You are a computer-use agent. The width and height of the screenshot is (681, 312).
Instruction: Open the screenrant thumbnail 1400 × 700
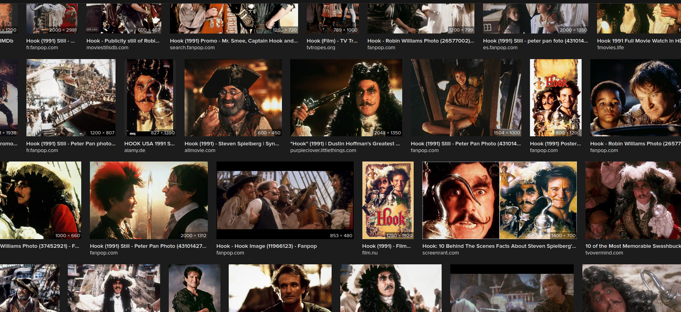(500, 200)
